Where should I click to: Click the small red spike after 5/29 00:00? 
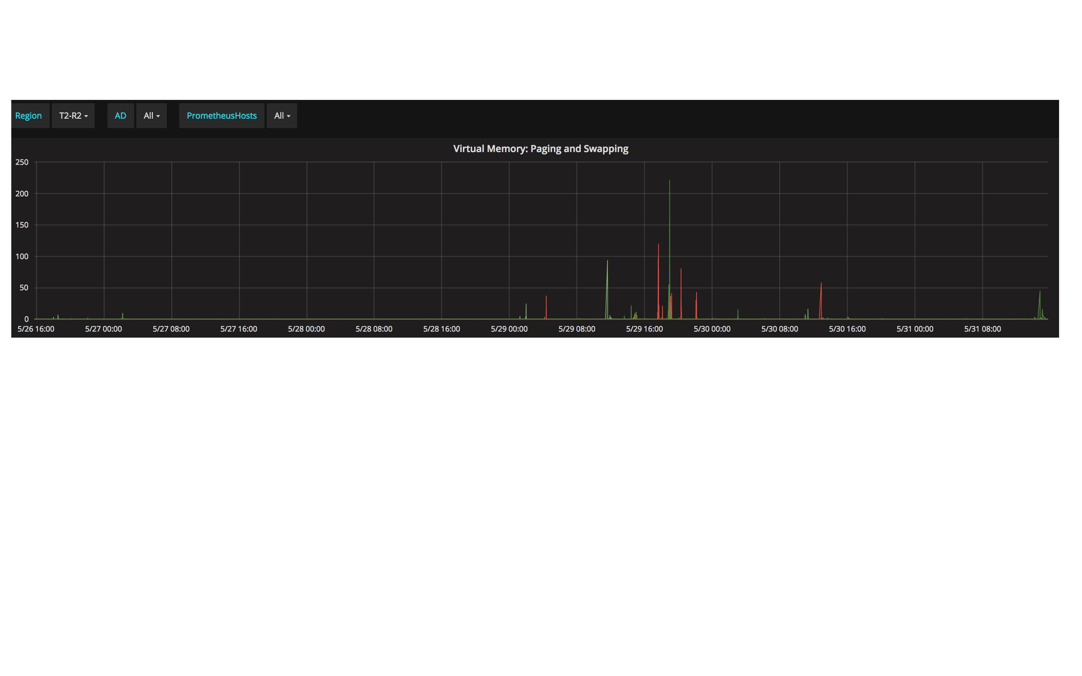pyautogui.click(x=546, y=298)
